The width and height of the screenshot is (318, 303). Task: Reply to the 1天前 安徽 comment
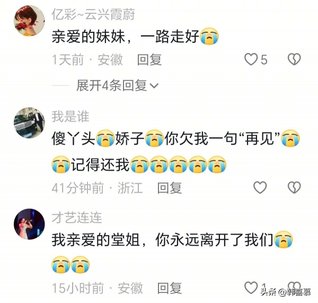point(149,60)
